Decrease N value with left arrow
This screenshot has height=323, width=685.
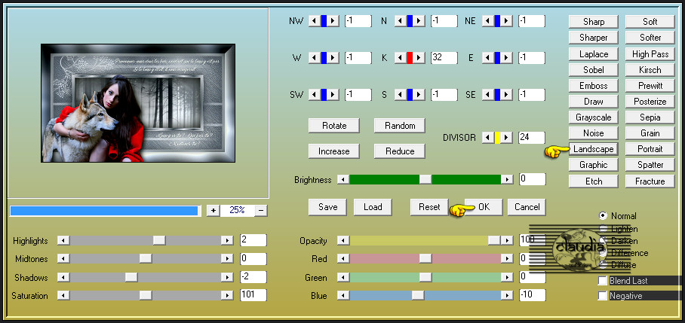[400, 21]
